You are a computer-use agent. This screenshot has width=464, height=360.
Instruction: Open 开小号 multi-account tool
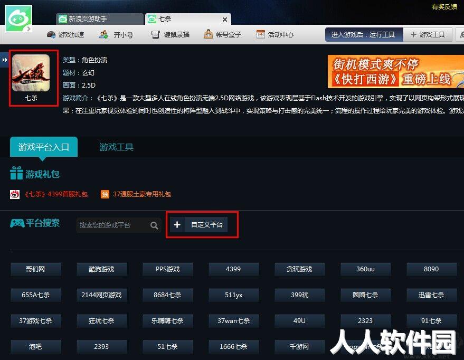pyautogui.click(x=116, y=35)
